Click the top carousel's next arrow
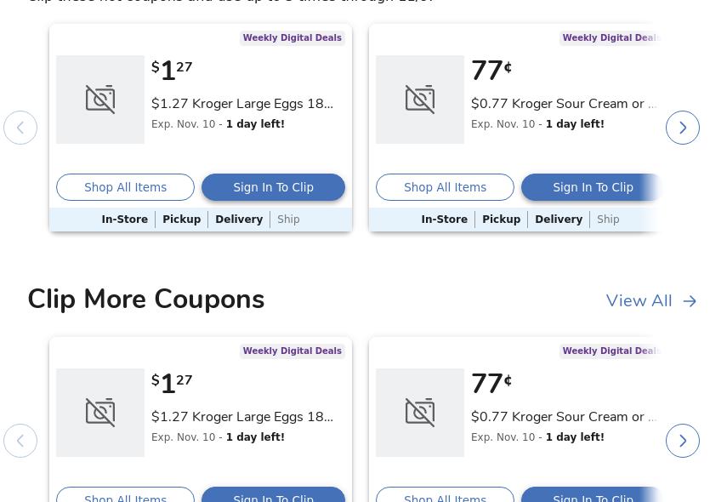Image resolution: width=727 pixels, height=502 pixels. pyautogui.click(x=682, y=128)
